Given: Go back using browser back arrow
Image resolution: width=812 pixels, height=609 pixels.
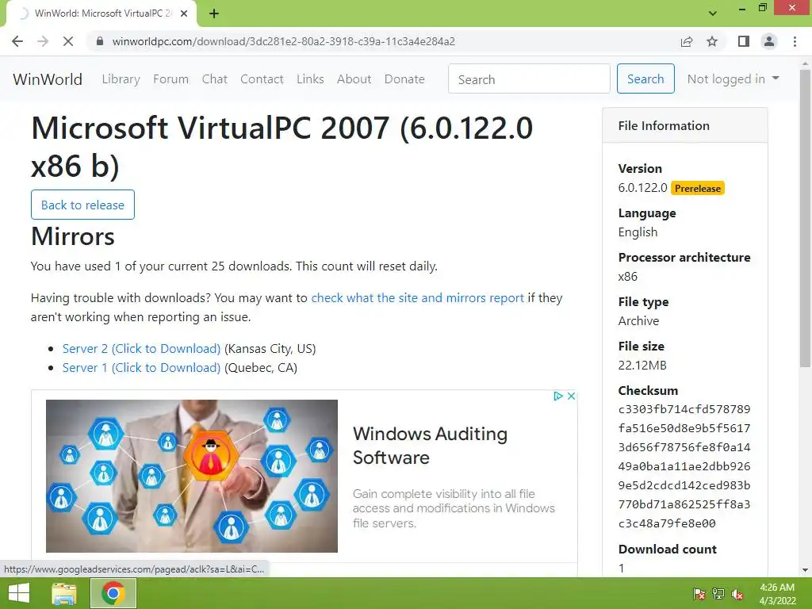Looking at the screenshot, I should coord(17,41).
